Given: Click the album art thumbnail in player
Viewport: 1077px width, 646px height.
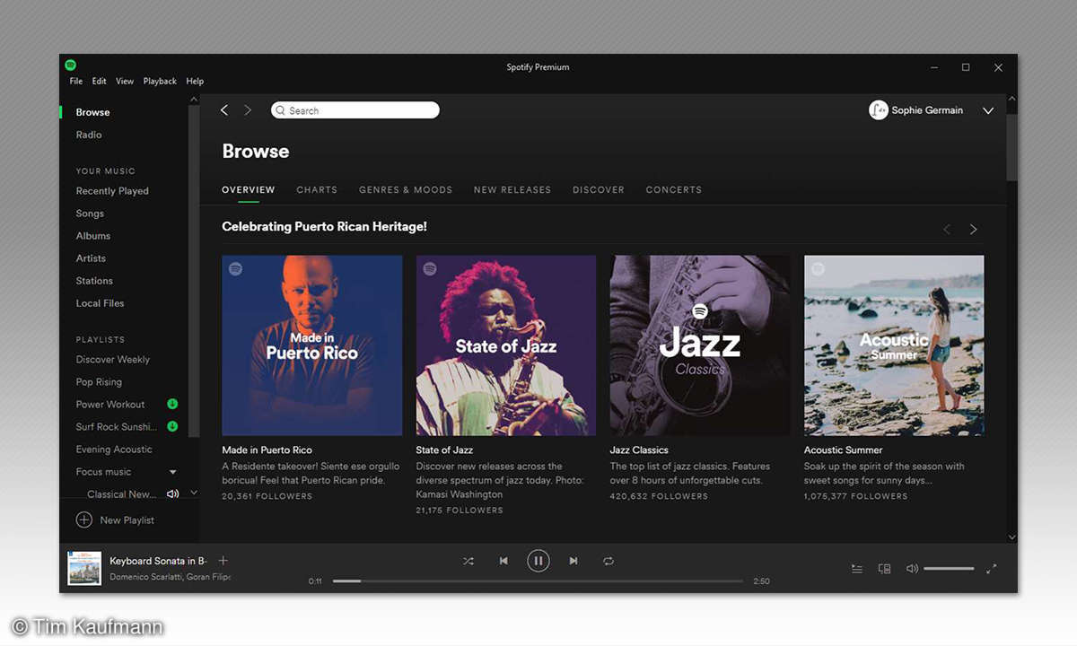Looking at the screenshot, I should (84, 568).
